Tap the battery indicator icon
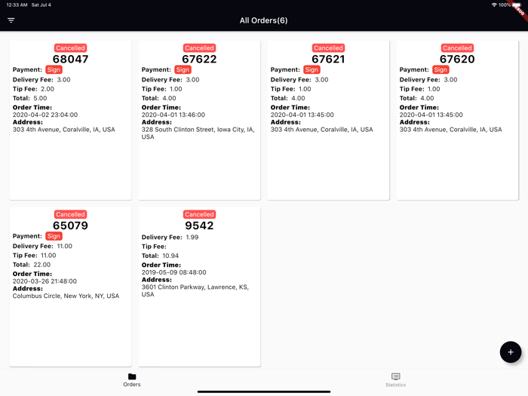The height and width of the screenshot is (396, 528). point(516,5)
